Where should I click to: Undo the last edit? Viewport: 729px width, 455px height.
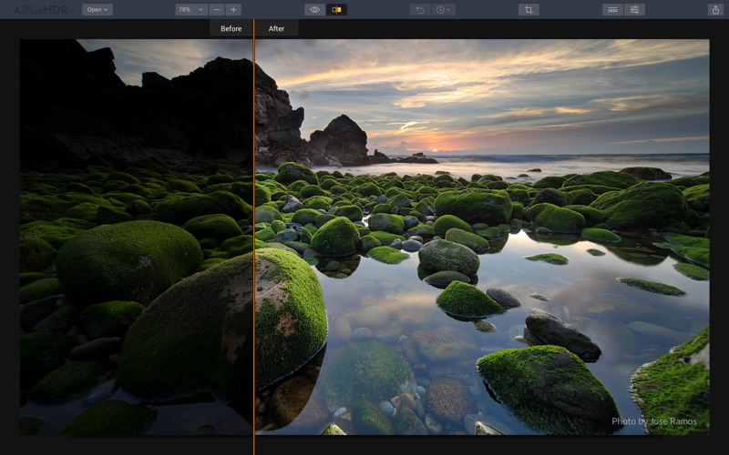click(x=420, y=9)
